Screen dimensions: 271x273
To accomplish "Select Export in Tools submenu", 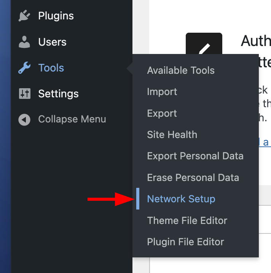I will pyautogui.click(x=162, y=113).
